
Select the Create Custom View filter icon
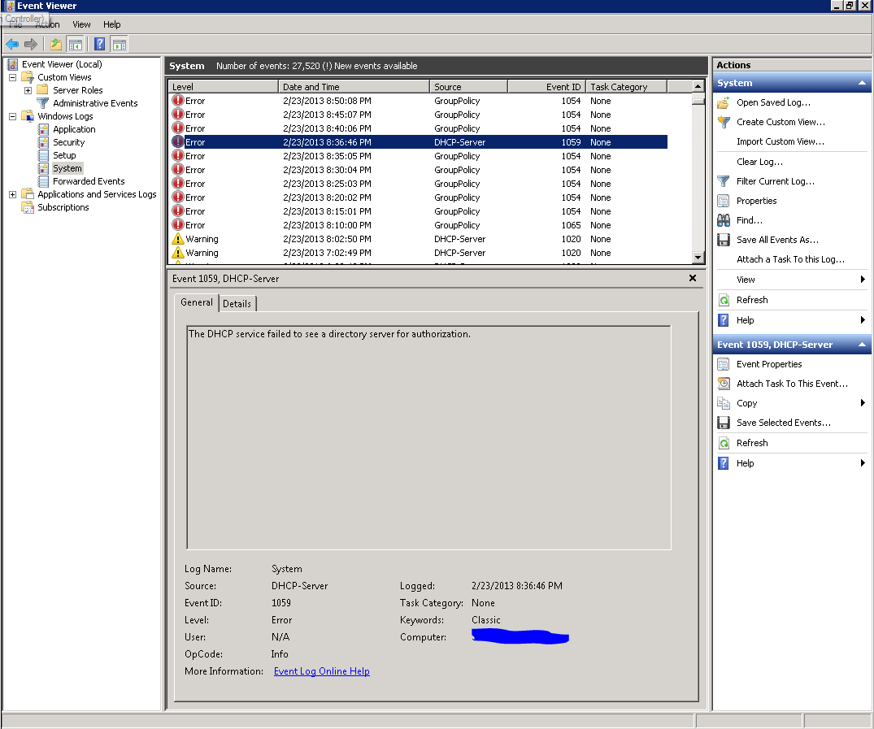point(724,122)
